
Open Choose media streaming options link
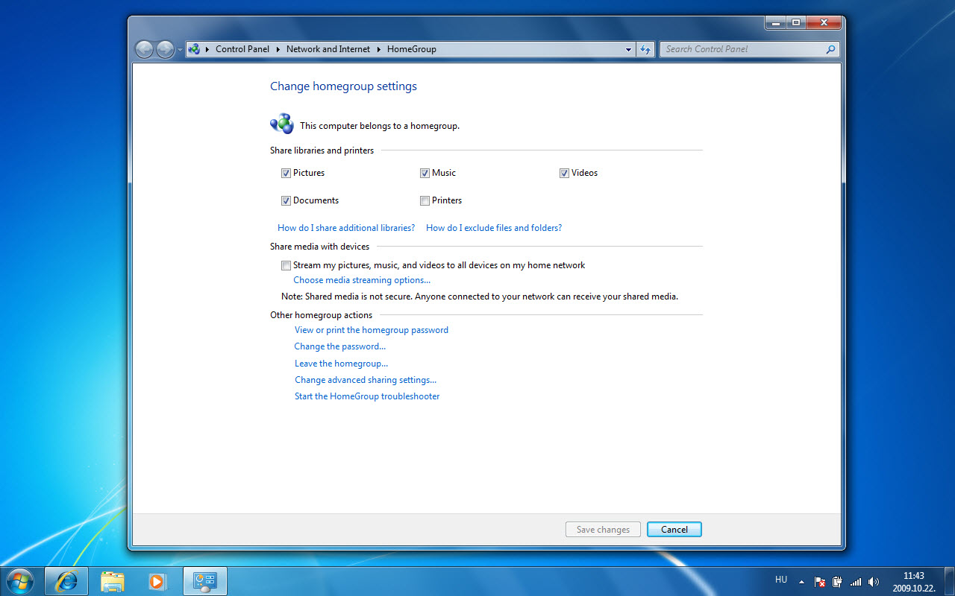pyautogui.click(x=361, y=280)
